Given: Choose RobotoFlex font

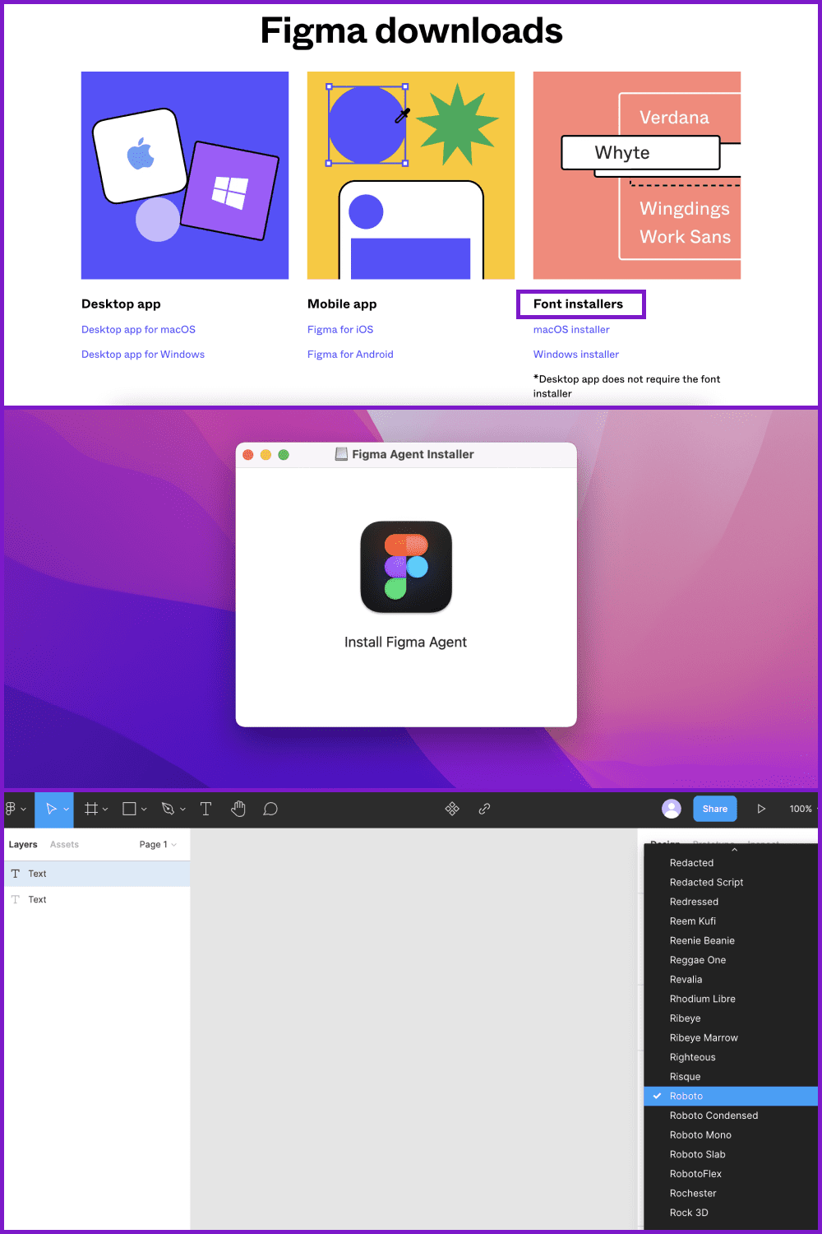Looking at the screenshot, I should pyautogui.click(x=731, y=1174).
